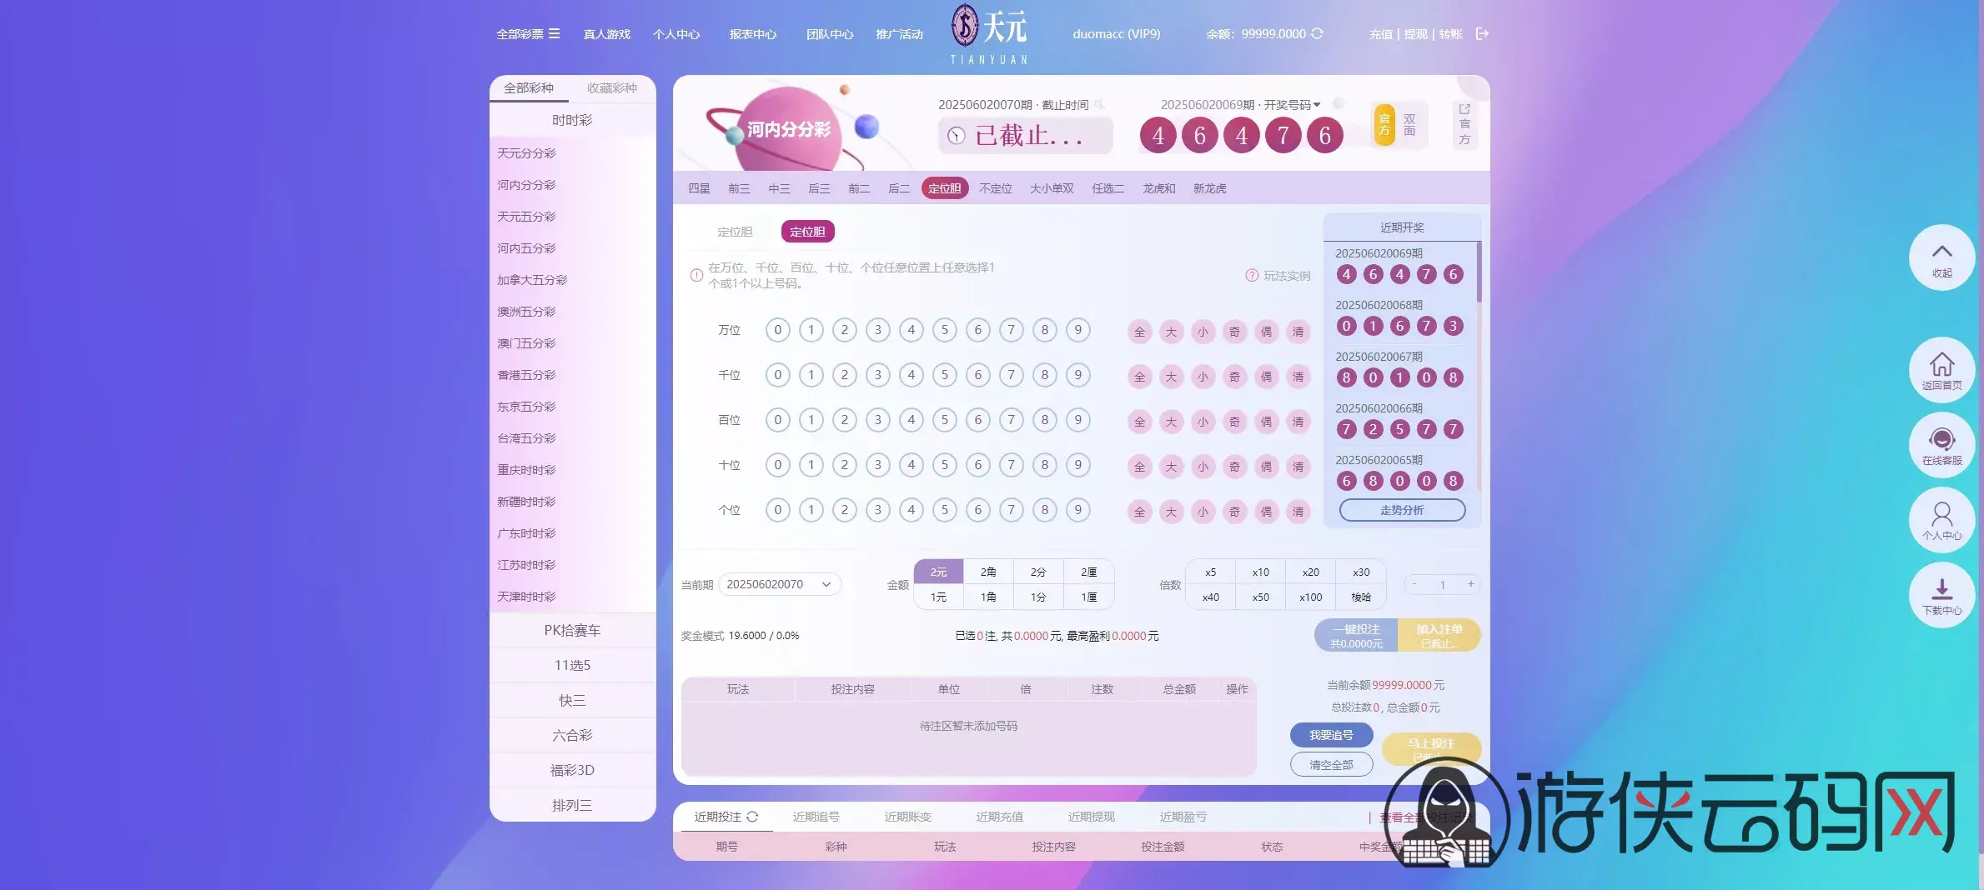Click the external-link 官方 icon
This screenshot has width=1984, height=890.
pos(1464,109)
